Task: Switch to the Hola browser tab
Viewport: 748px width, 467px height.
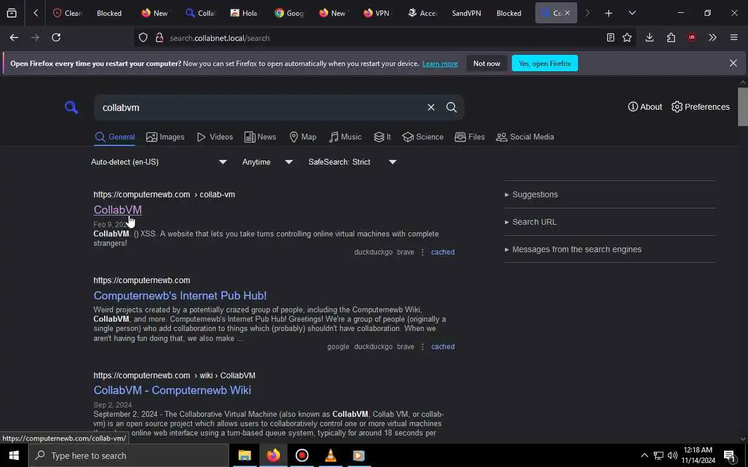Action: click(x=243, y=13)
